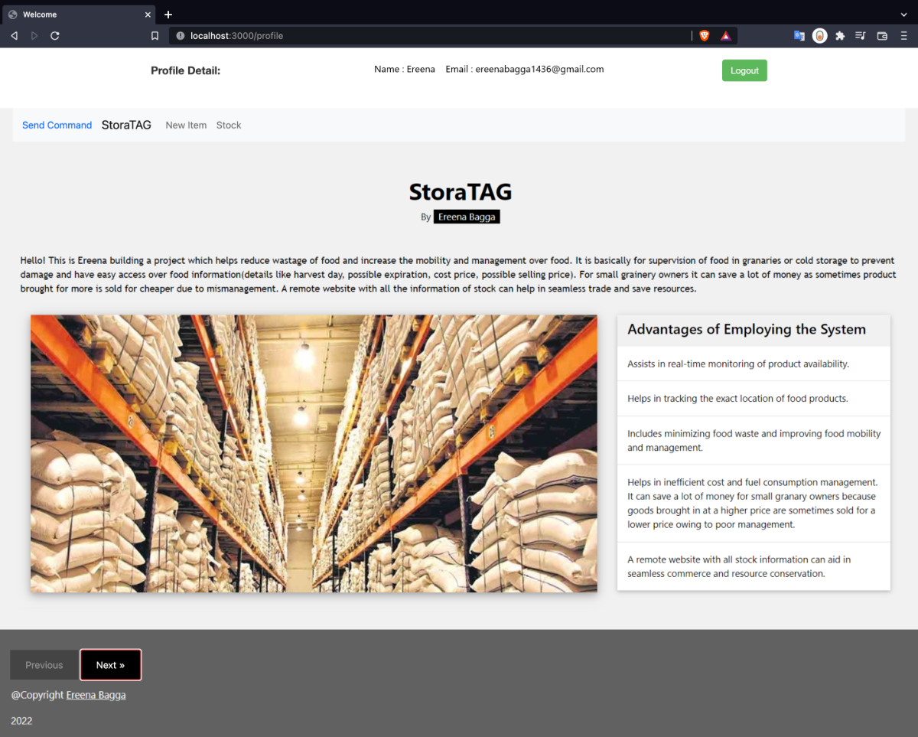
Task: Click the browser back arrow
Action: pyautogui.click(x=14, y=36)
